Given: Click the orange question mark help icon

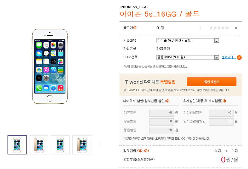Looking at the screenshot, I should [x=239, y=58].
